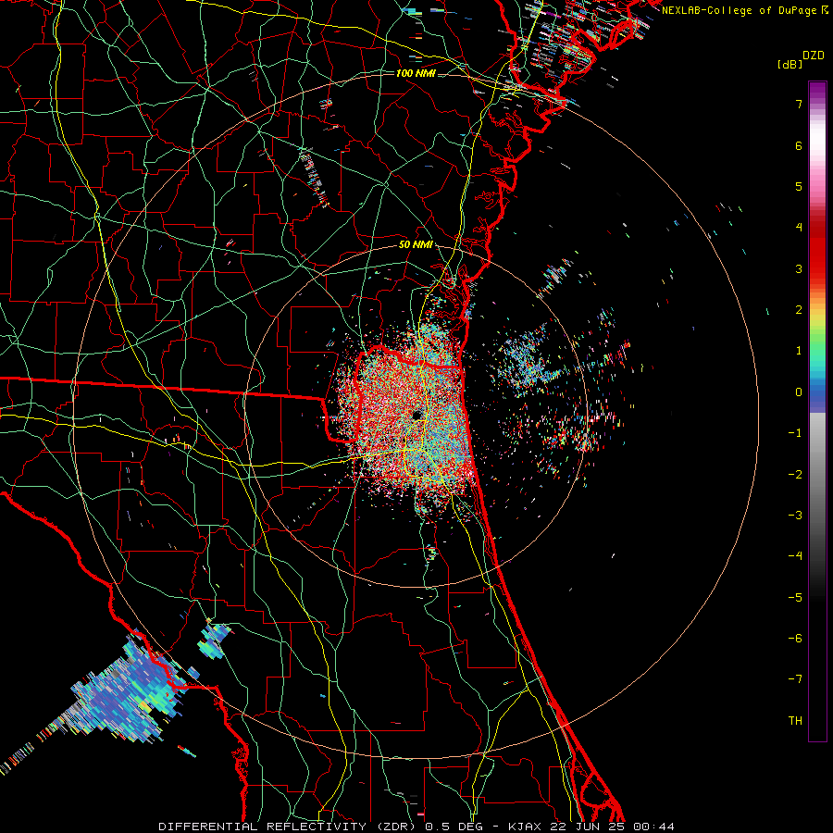Click the DZD legend title
Viewport: 833px width, 833px height.
814,56
